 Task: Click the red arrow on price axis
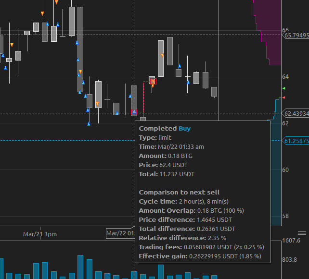[x=283, y=97]
